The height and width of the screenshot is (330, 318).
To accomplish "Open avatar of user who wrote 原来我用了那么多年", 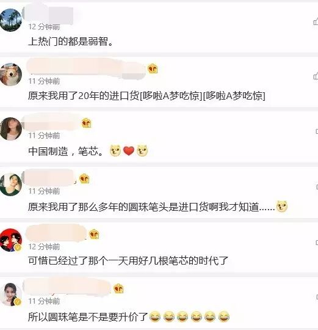I will pyautogui.click(x=11, y=185).
